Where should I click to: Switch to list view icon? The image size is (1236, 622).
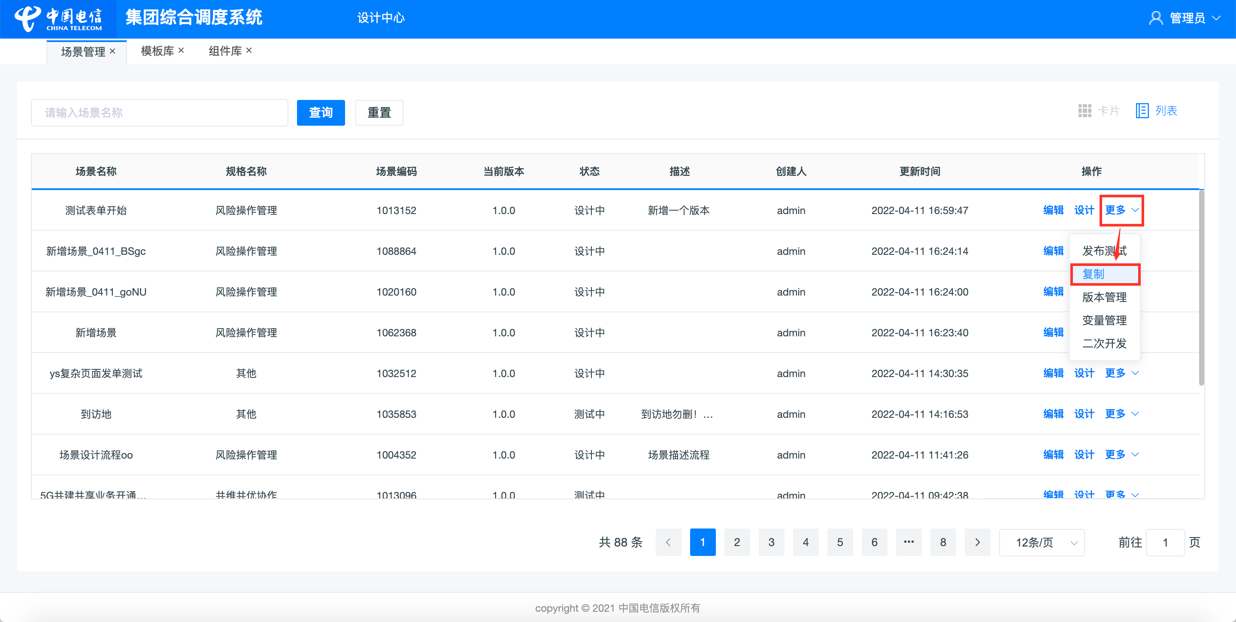pyautogui.click(x=1142, y=111)
